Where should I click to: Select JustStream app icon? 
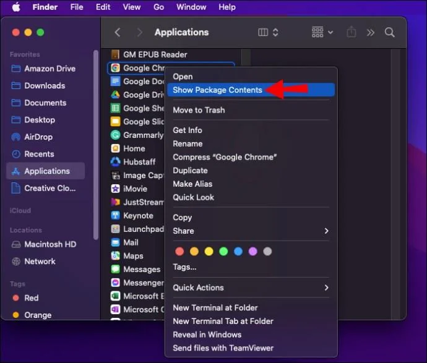click(115, 202)
